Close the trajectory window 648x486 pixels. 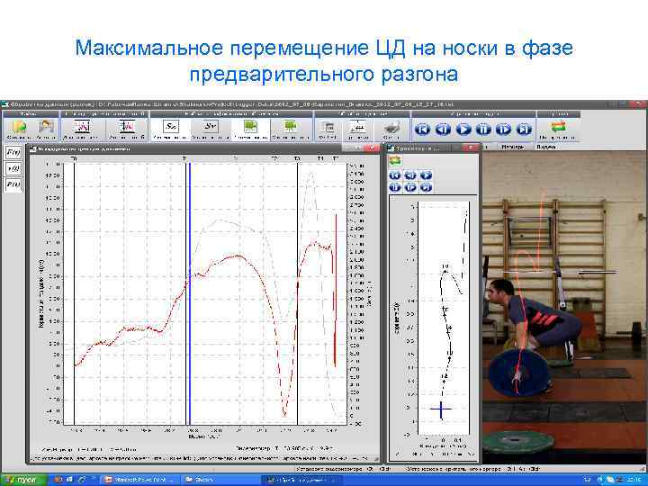(471, 148)
